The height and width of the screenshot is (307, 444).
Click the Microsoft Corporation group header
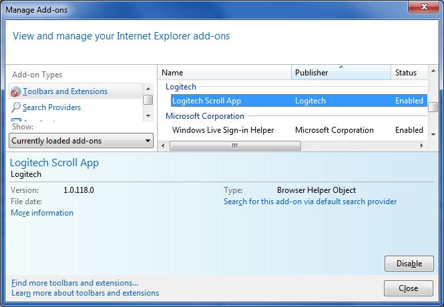pos(205,116)
